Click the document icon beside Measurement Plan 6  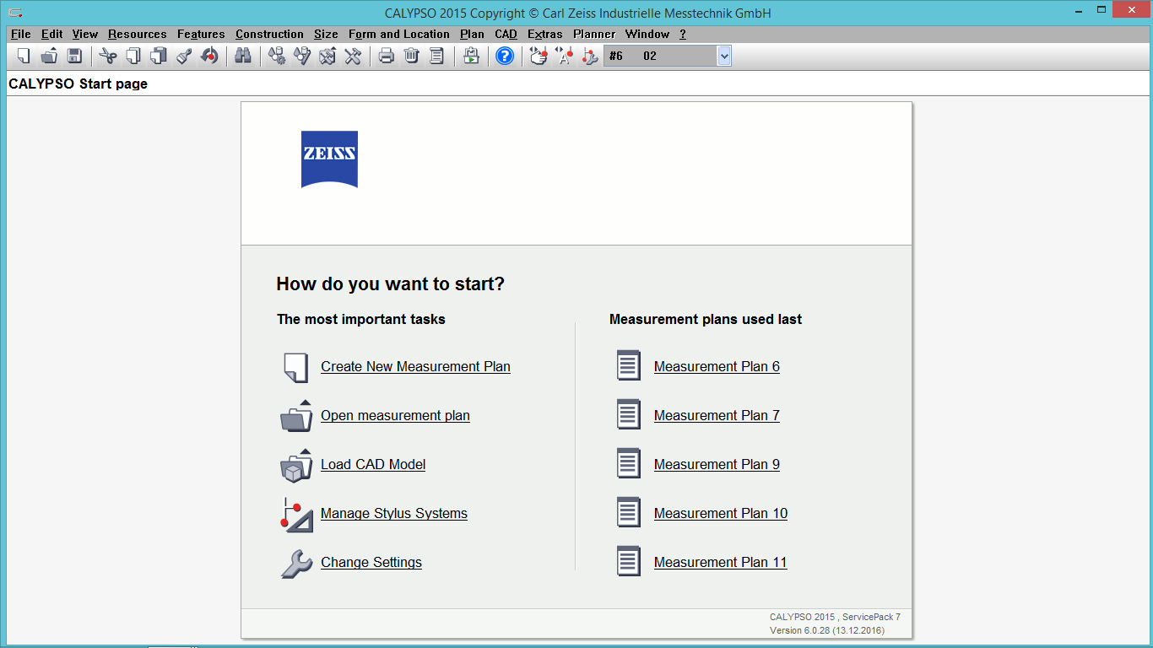[x=629, y=366]
